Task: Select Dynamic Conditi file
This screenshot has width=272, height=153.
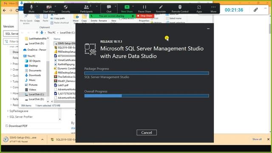Action: tap(65, 68)
